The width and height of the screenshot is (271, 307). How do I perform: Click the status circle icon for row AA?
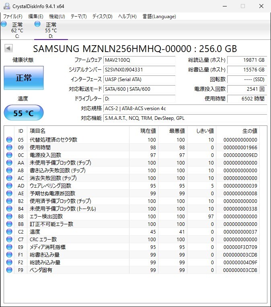(9, 163)
